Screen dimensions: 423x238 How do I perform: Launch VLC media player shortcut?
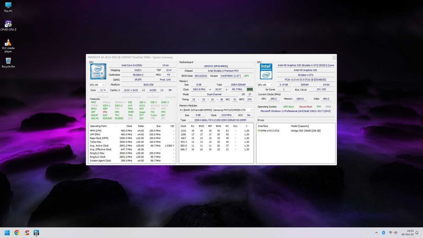[8, 46]
